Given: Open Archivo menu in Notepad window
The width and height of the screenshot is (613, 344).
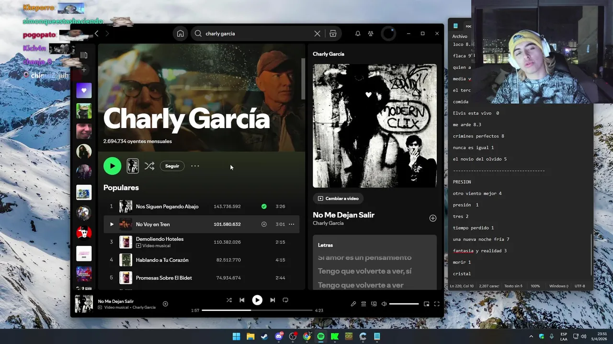Looking at the screenshot, I should tap(460, 36).
